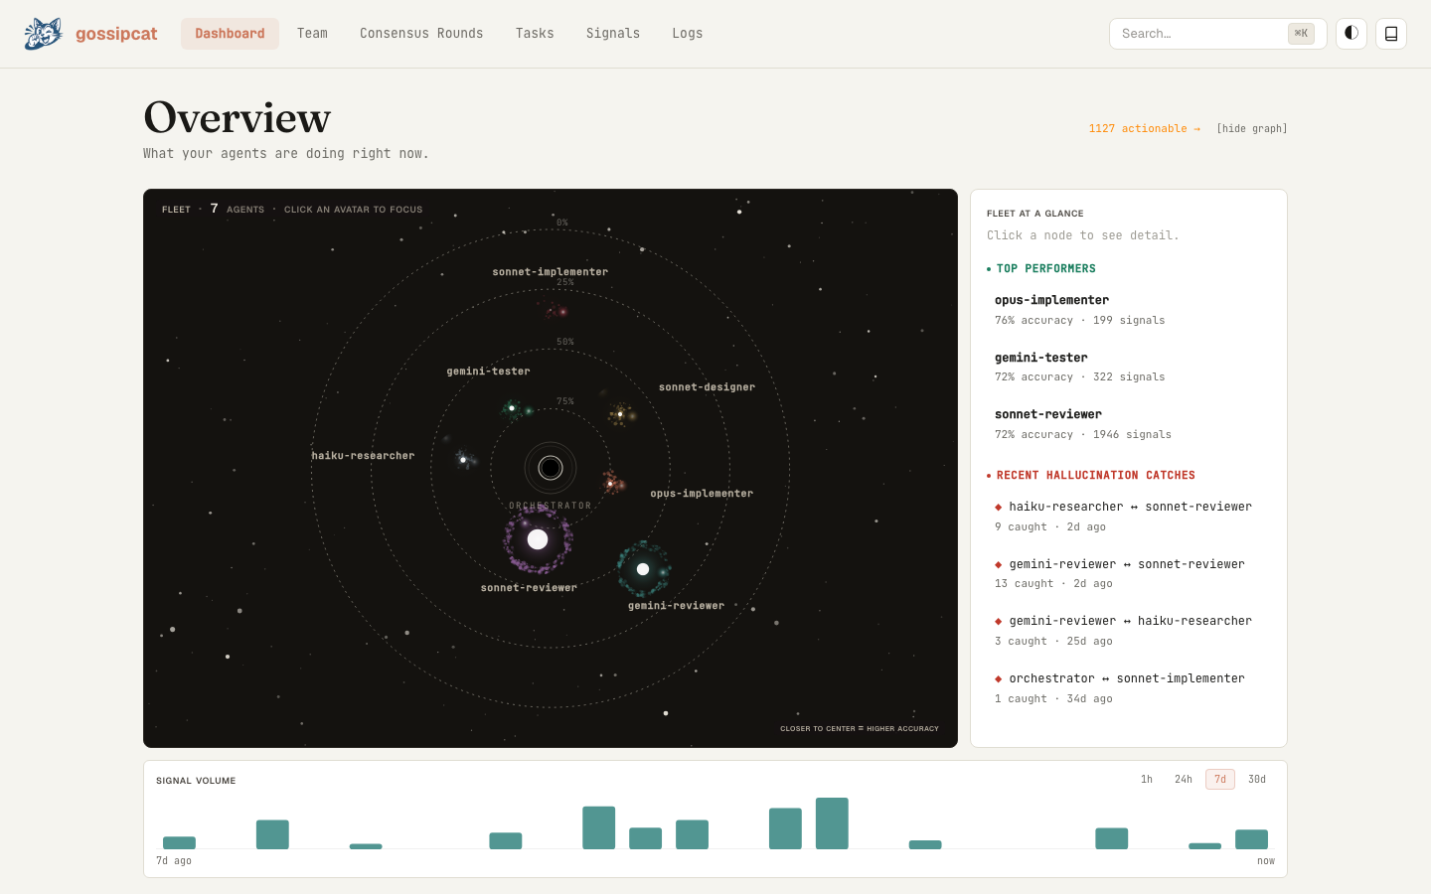This screenshot has height=894, width=1431.
Task: Open the Logs tab
Action: point(688,34)
